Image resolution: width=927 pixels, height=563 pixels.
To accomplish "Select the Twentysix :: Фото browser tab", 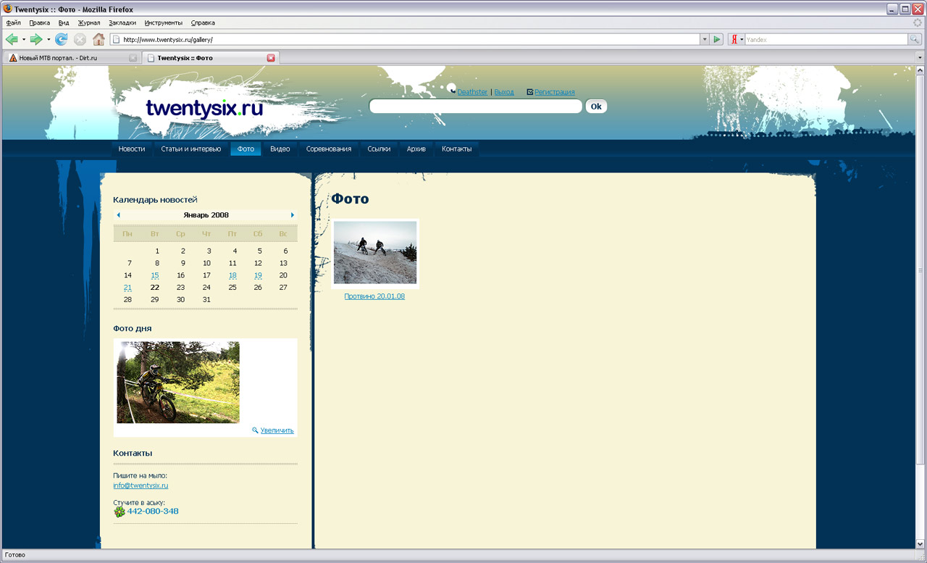I will [210, 58].
